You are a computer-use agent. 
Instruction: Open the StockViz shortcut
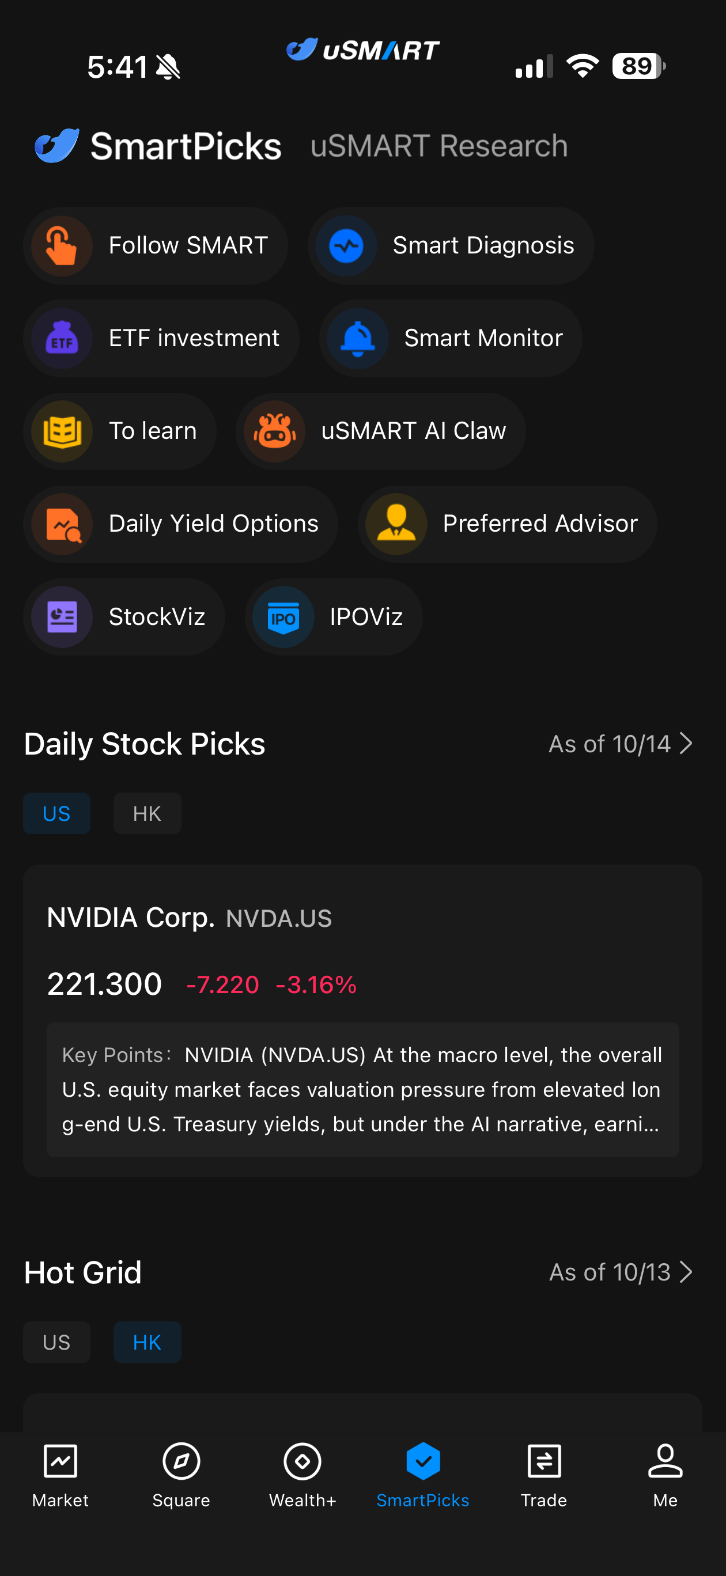pyautogui.click(x=124, y=617)
